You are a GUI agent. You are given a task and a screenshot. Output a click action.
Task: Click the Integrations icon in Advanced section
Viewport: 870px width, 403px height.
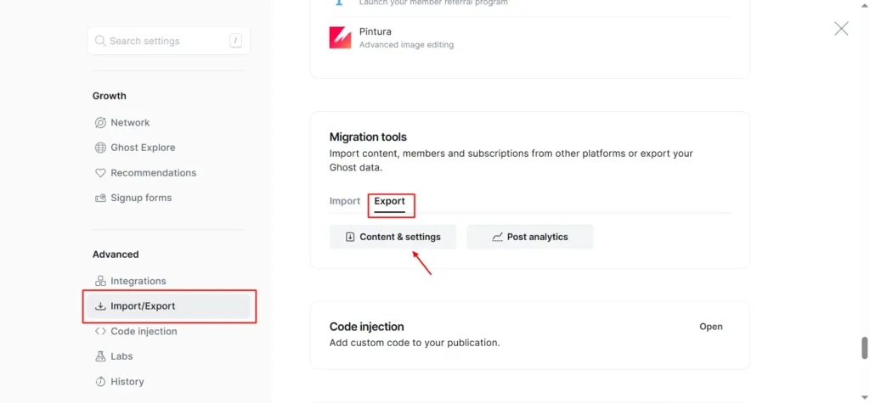101,281
